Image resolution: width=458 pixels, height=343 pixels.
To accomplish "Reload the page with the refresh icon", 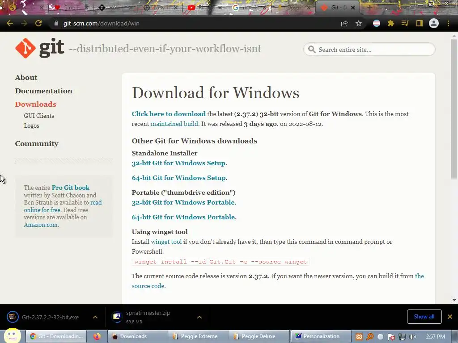I will (x=38, y=23).
